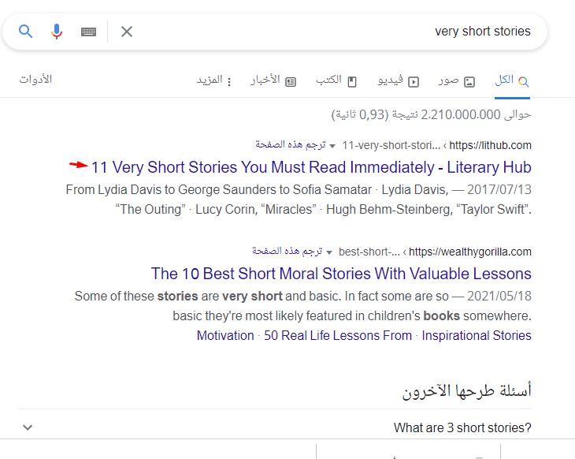Click the أسئلة طرحها الآخرون heading

[466, 391]
